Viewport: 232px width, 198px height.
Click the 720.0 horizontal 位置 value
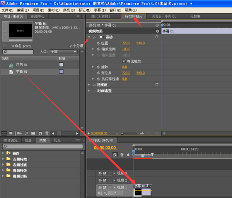(x=126, y=43)
